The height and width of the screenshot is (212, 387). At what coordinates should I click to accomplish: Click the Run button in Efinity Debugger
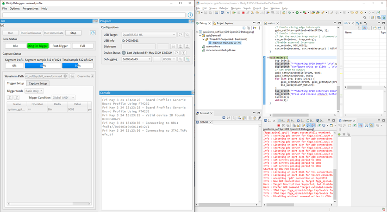coord(11,33)
